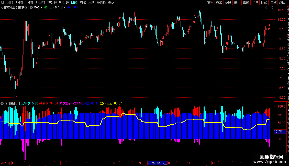Switch to 分时 intraday view
289x166 pixels.
click(x=10, y=2)
